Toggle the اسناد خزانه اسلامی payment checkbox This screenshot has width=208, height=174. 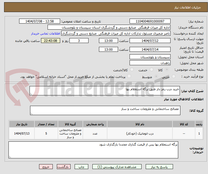(x=129, y=76)
